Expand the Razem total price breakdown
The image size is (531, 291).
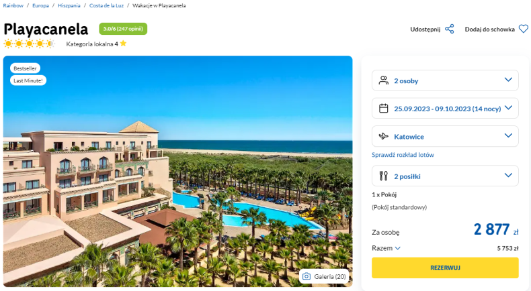386,248
